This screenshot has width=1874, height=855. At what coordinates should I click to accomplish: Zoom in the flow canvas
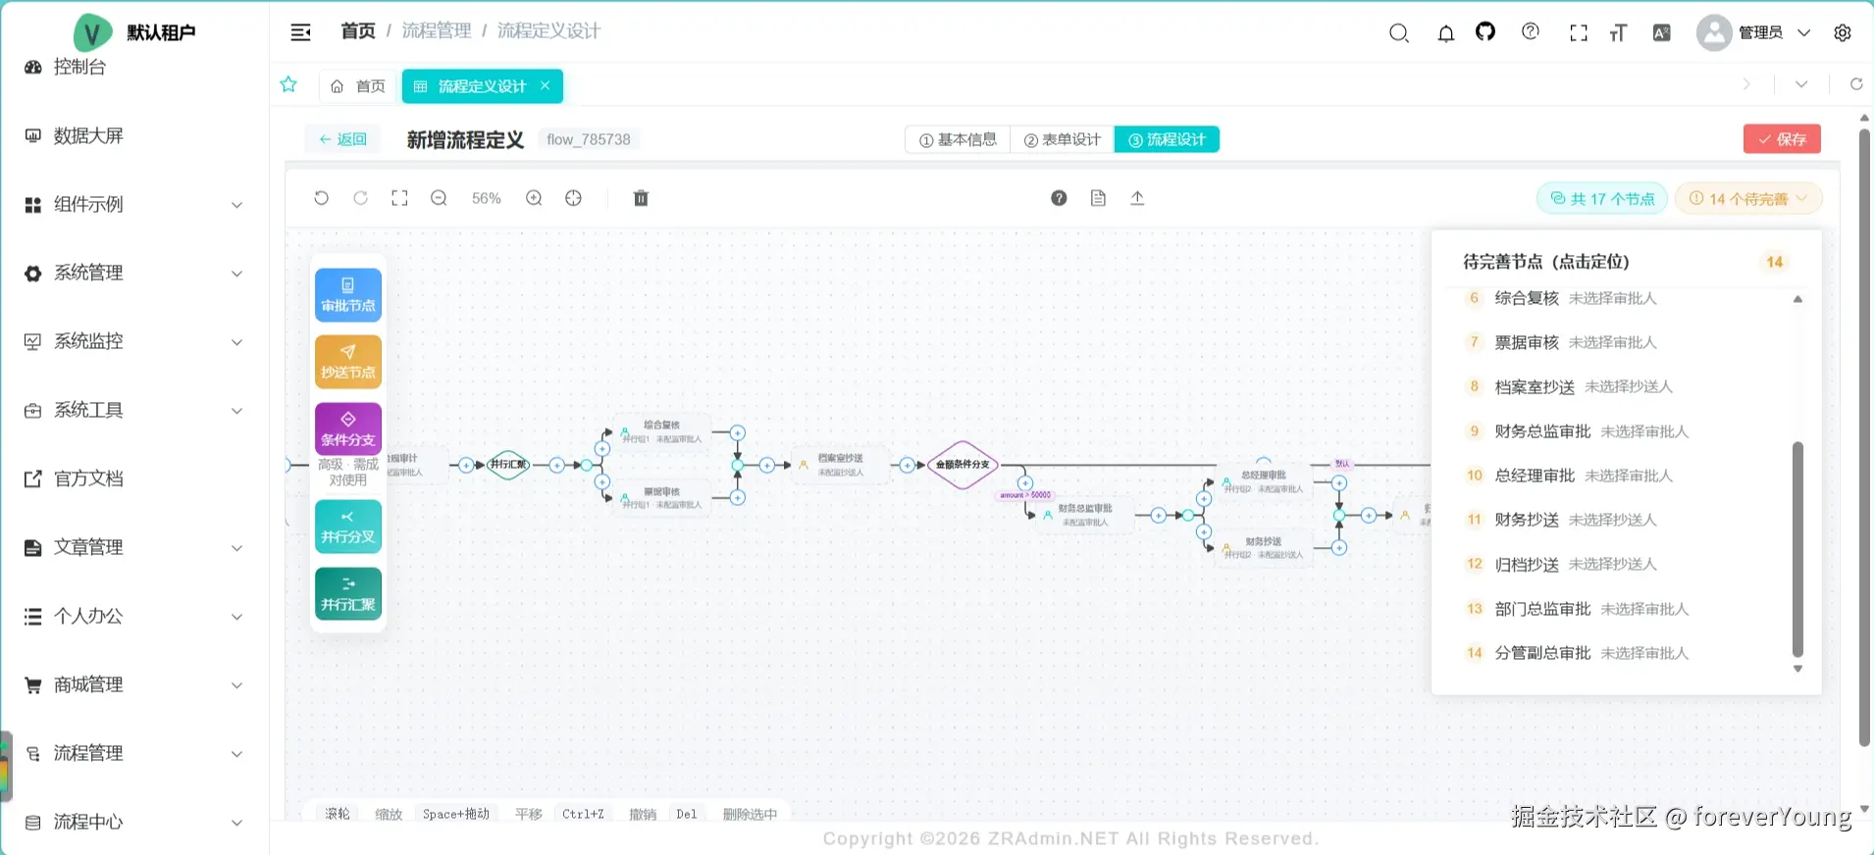tap(534, 198)
